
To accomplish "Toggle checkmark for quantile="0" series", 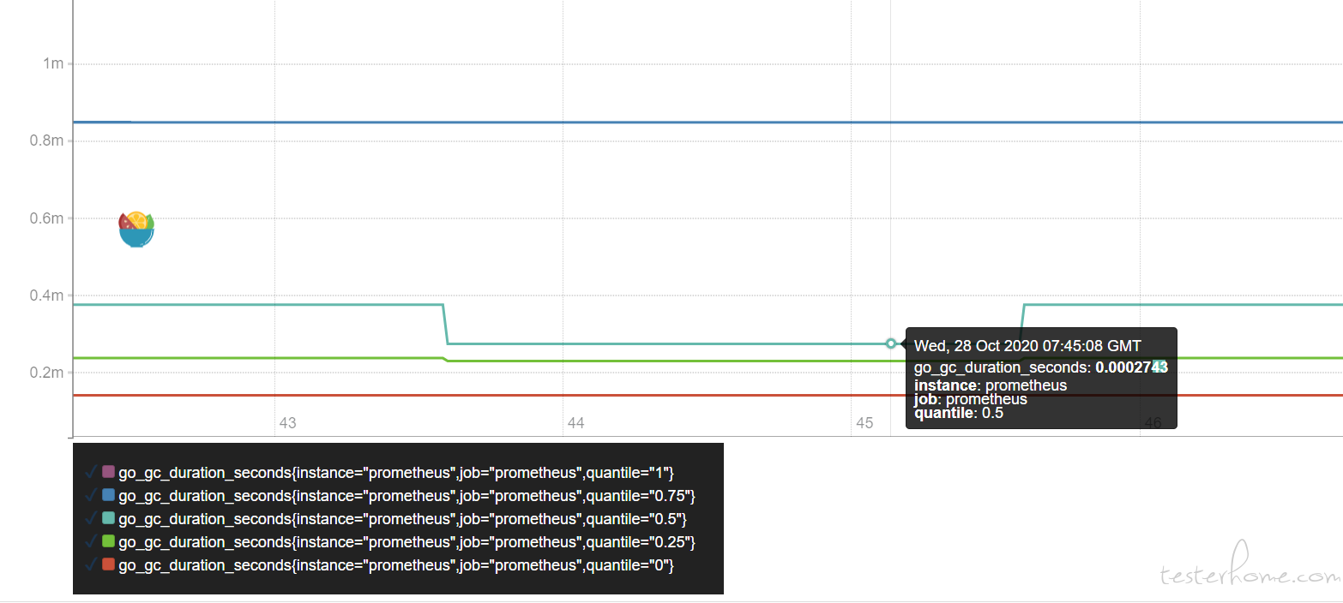I will pyautogui.click(x=92, y=564).
